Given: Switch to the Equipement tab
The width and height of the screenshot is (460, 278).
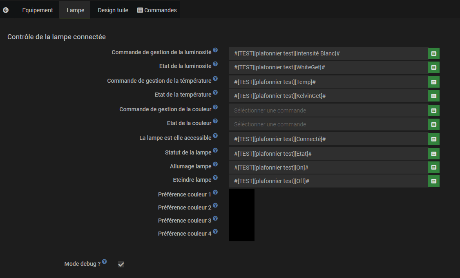Looking at the screenshot, I should 38,10.
